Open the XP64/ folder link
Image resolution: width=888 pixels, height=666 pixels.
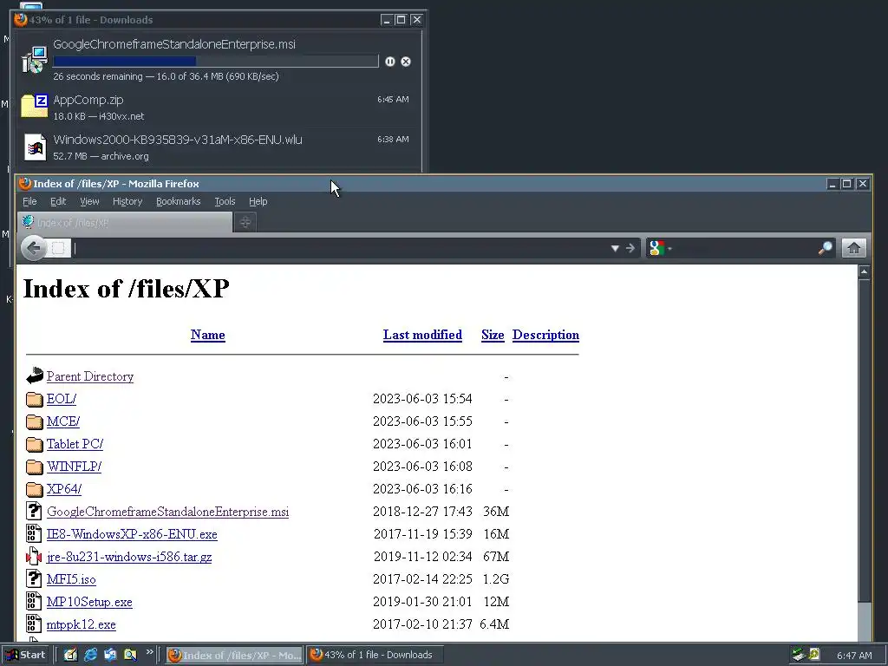point(64,489)
